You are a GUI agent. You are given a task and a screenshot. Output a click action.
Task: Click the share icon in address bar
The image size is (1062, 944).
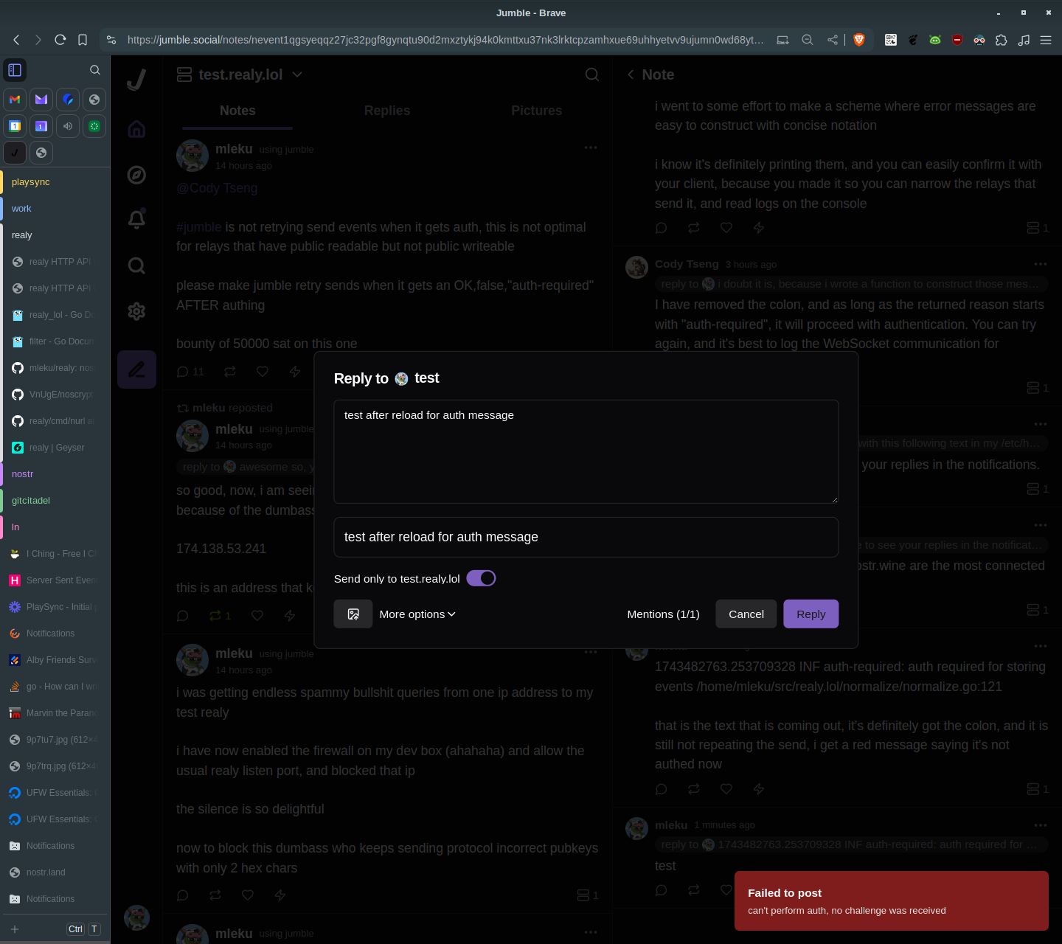point(833,40)
